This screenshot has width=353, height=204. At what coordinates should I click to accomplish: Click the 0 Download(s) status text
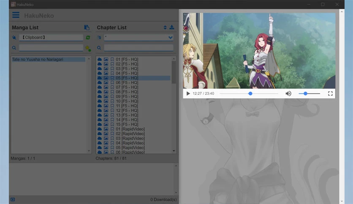pyautogui.click(x=163, y=199)
